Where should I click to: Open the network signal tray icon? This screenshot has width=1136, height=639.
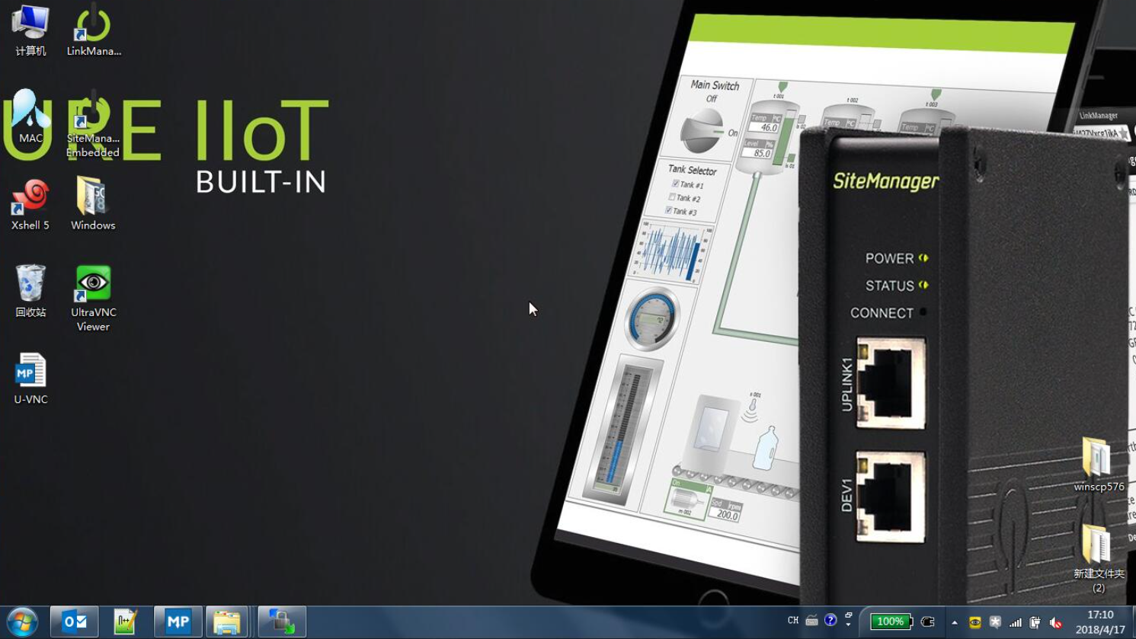coord(1016,623)
